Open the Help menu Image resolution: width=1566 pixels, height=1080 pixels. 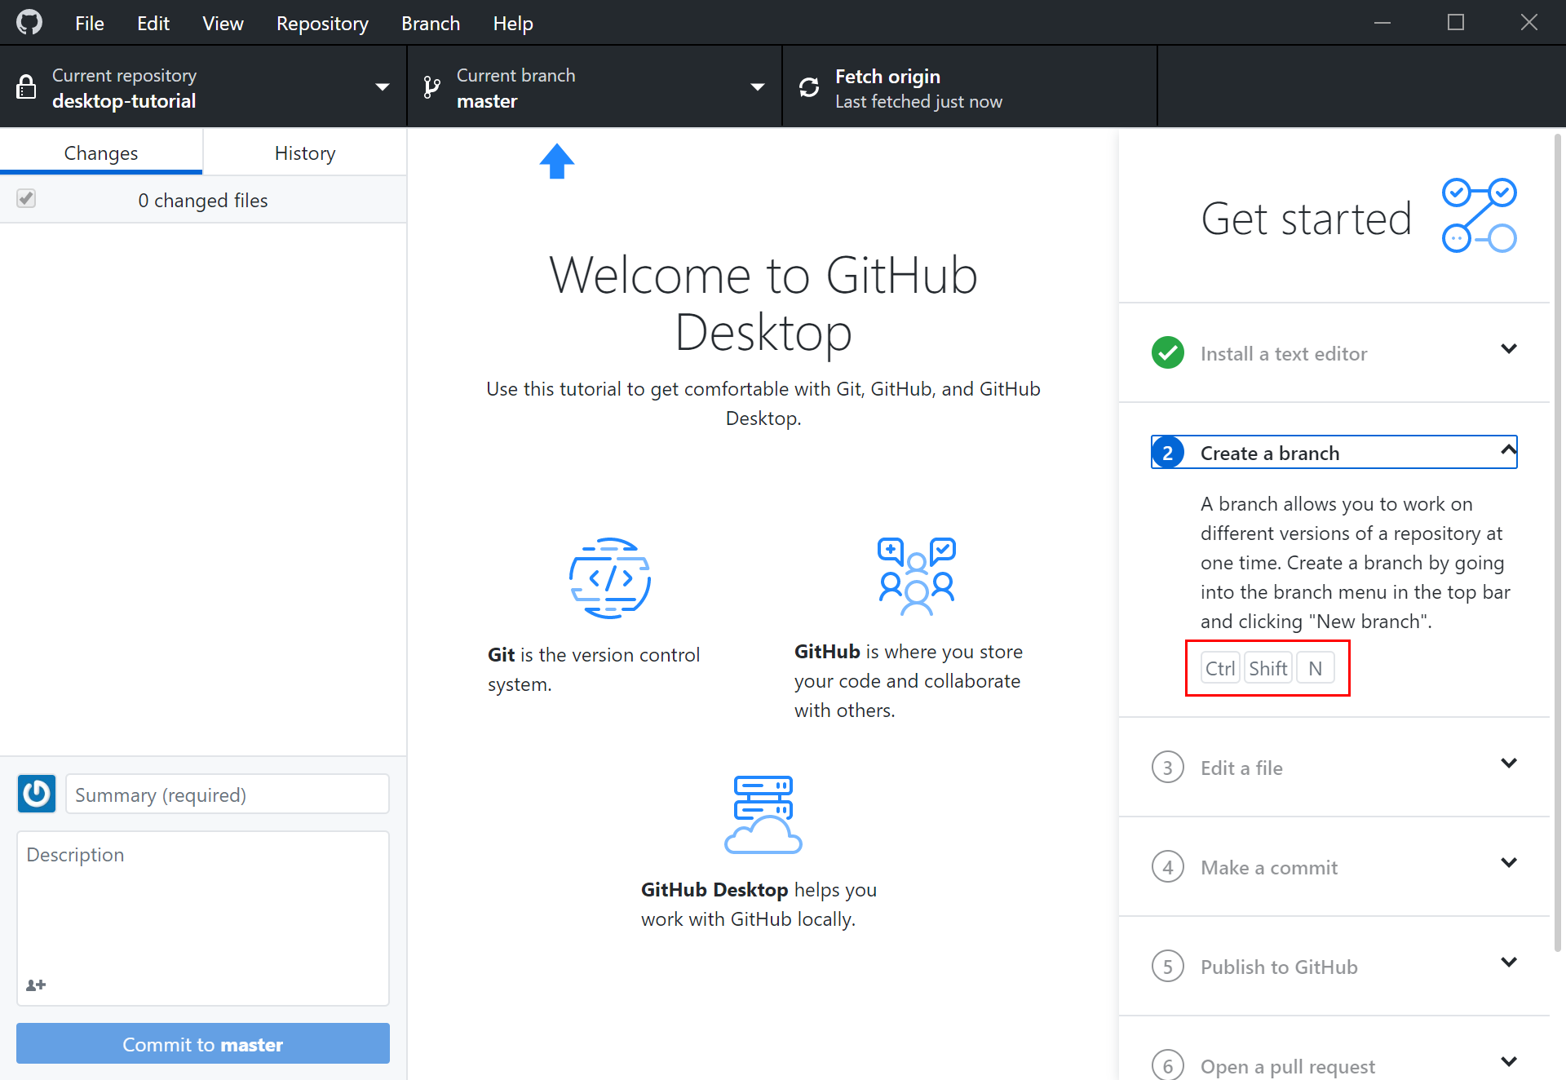click(x=513, y=23)
